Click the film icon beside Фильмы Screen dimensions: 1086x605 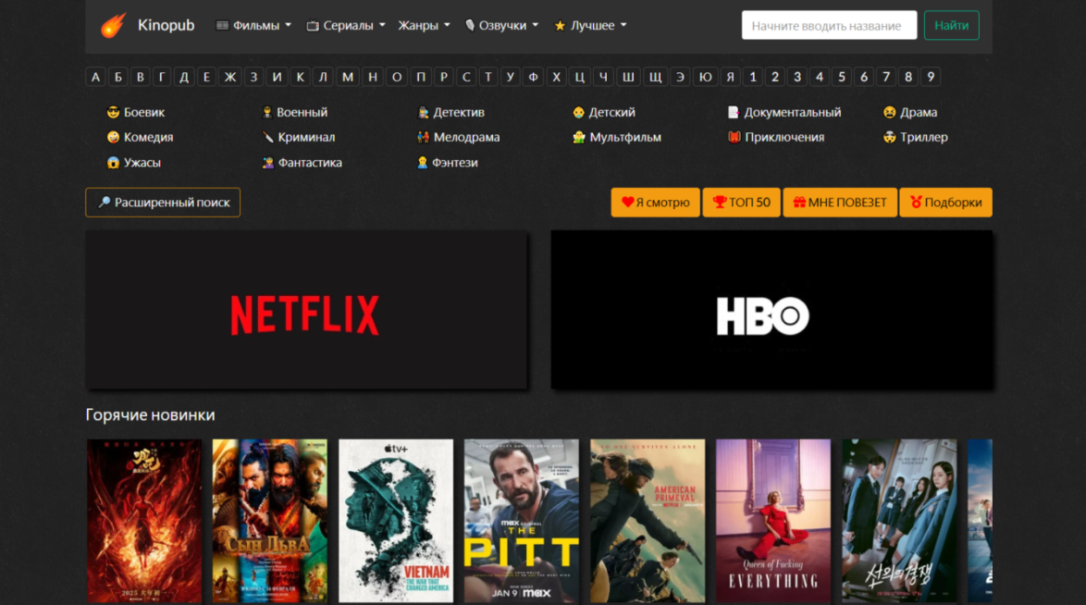(x=222, y=26)
